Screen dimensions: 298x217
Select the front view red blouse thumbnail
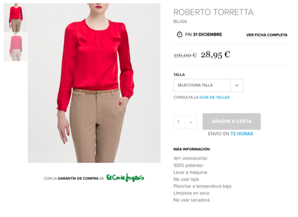tap(16, 18)
